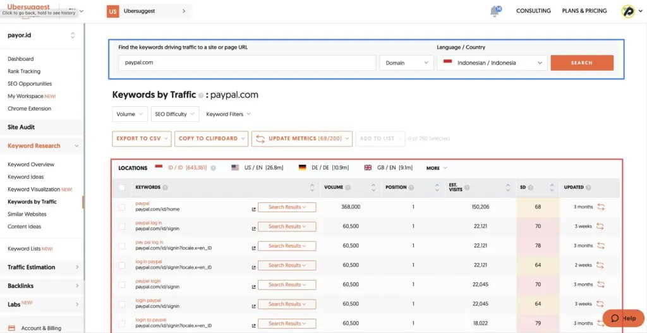This screenshot has width=647, height=333.
Task: Open the CONSULTING link in header
Action: pos(533,11)
